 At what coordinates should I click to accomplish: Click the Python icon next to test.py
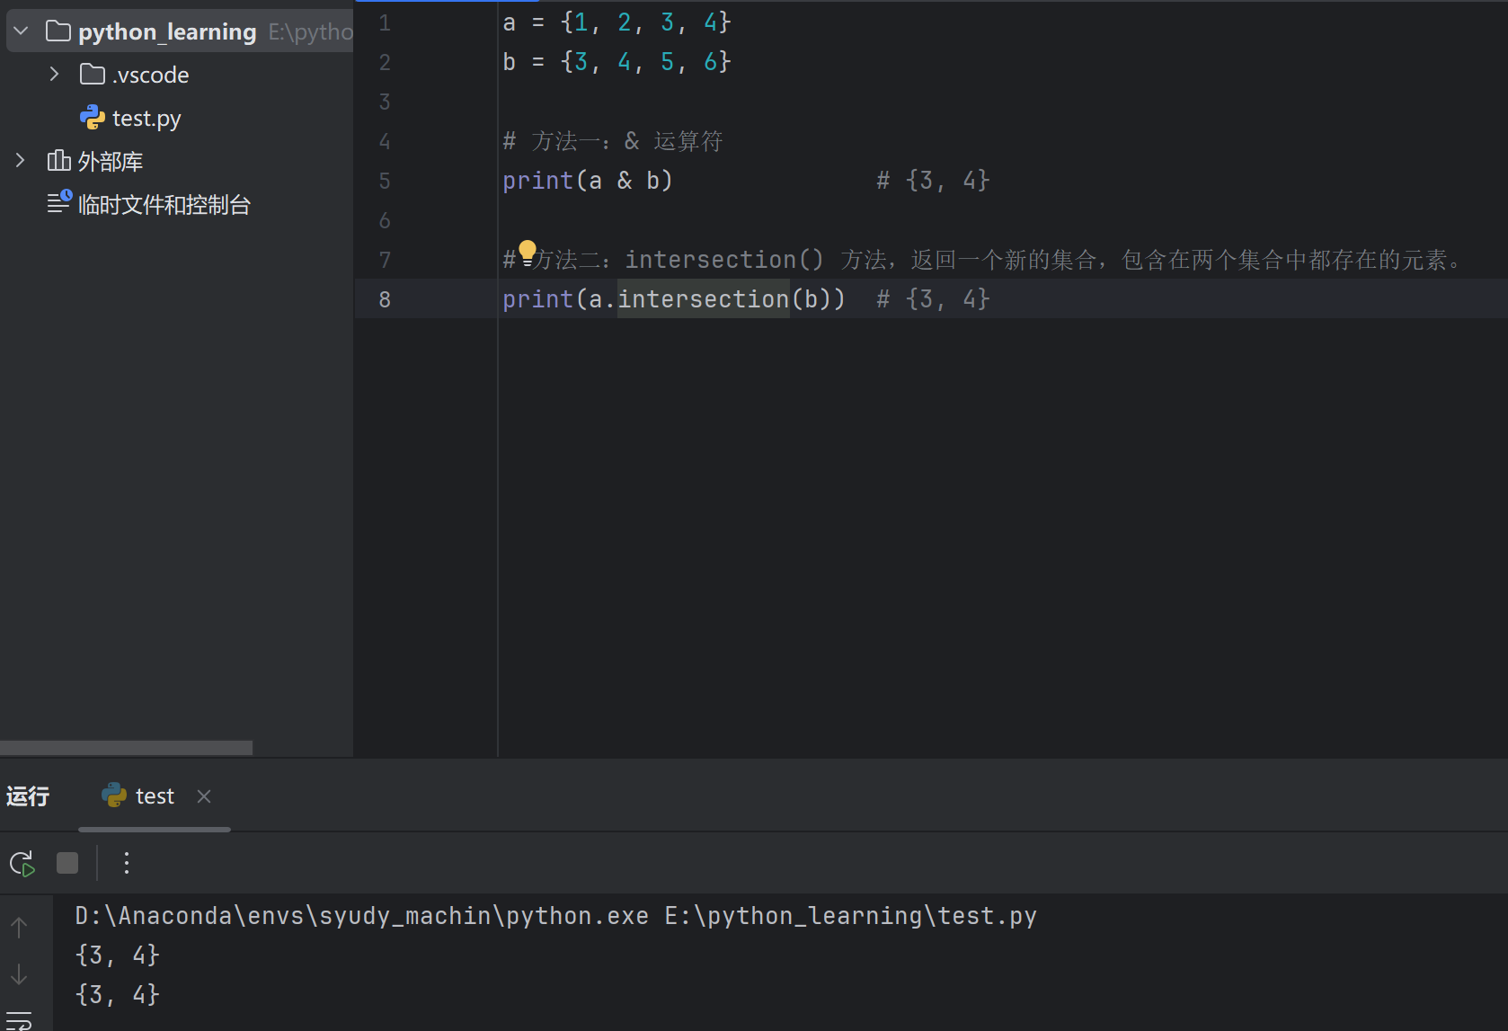pos(93,118)
